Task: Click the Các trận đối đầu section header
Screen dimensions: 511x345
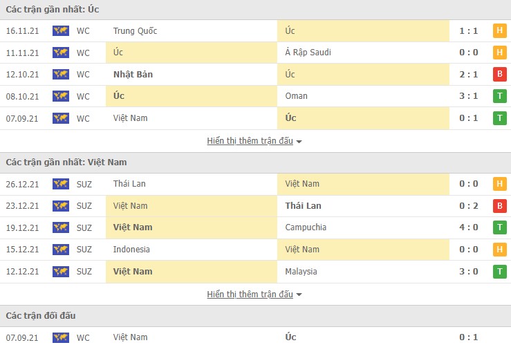Action: (x=41, y=316)
